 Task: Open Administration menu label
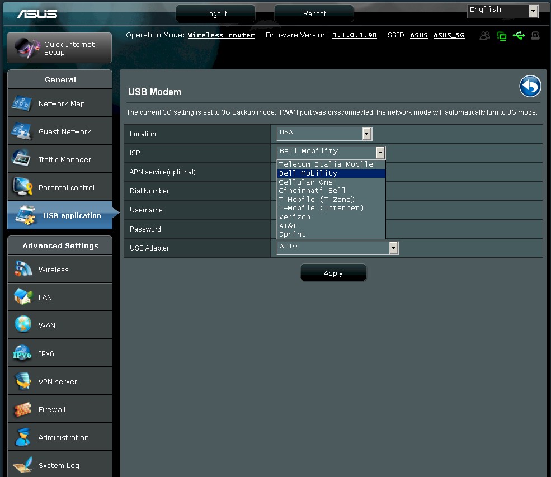click(x=64, y=438)
